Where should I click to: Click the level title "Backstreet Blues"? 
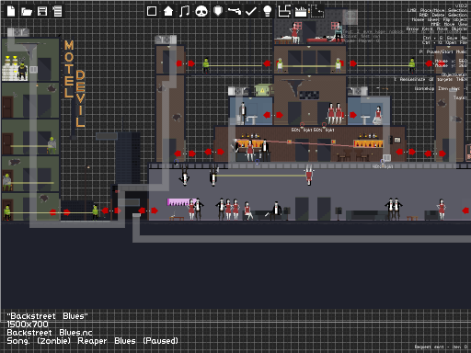(47, 316)
